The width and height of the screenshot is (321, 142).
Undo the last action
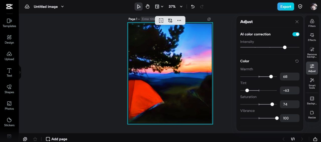(x=193, y=7)
